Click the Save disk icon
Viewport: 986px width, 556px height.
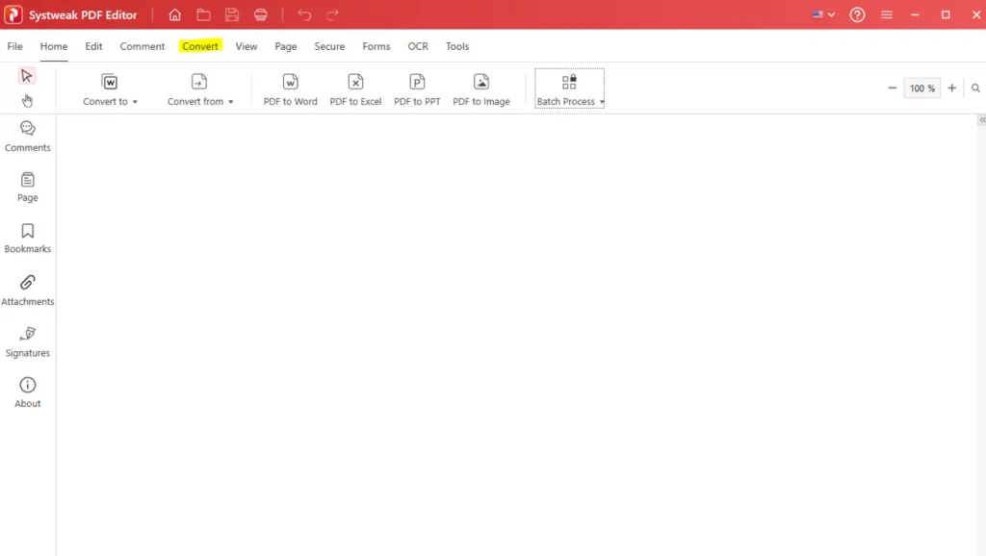(x=232, y=14)
